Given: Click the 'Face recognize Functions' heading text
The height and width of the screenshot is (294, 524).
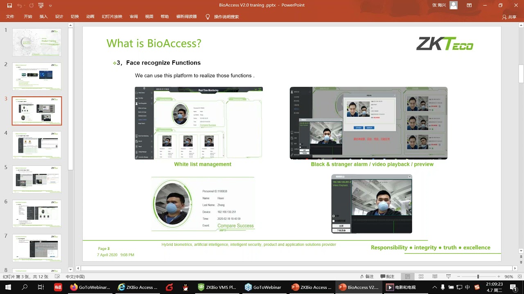Looking at the screenshot, I should [163, 62].
